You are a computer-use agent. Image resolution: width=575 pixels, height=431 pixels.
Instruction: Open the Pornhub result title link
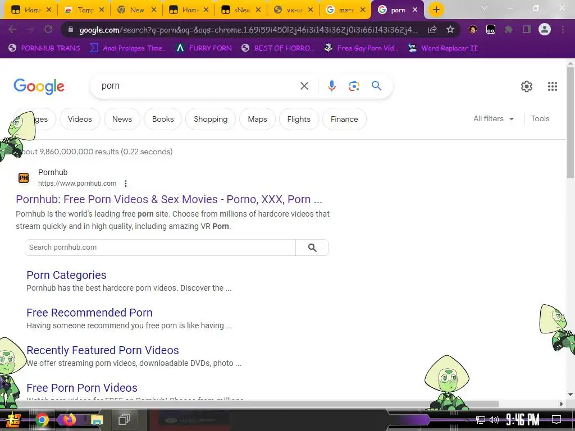(169, 199)
